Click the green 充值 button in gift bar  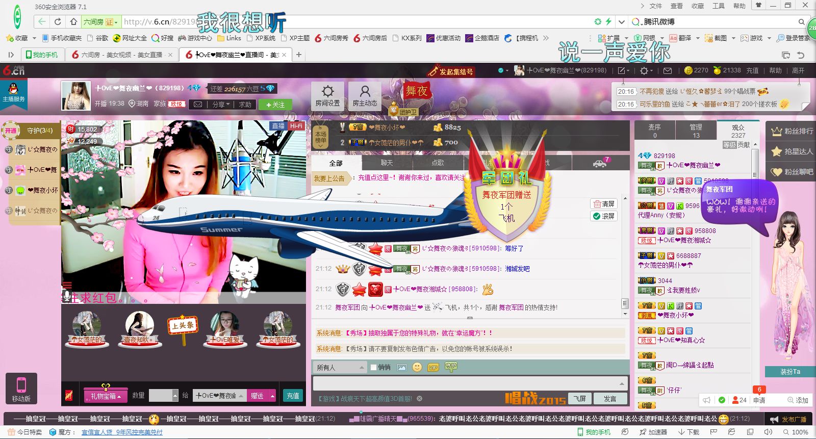(293, 396)
